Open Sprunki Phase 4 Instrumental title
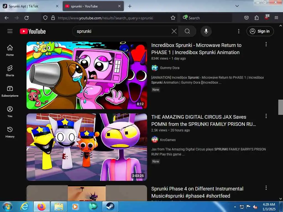Viewport: 283px width, 212px height. point(197,192)
